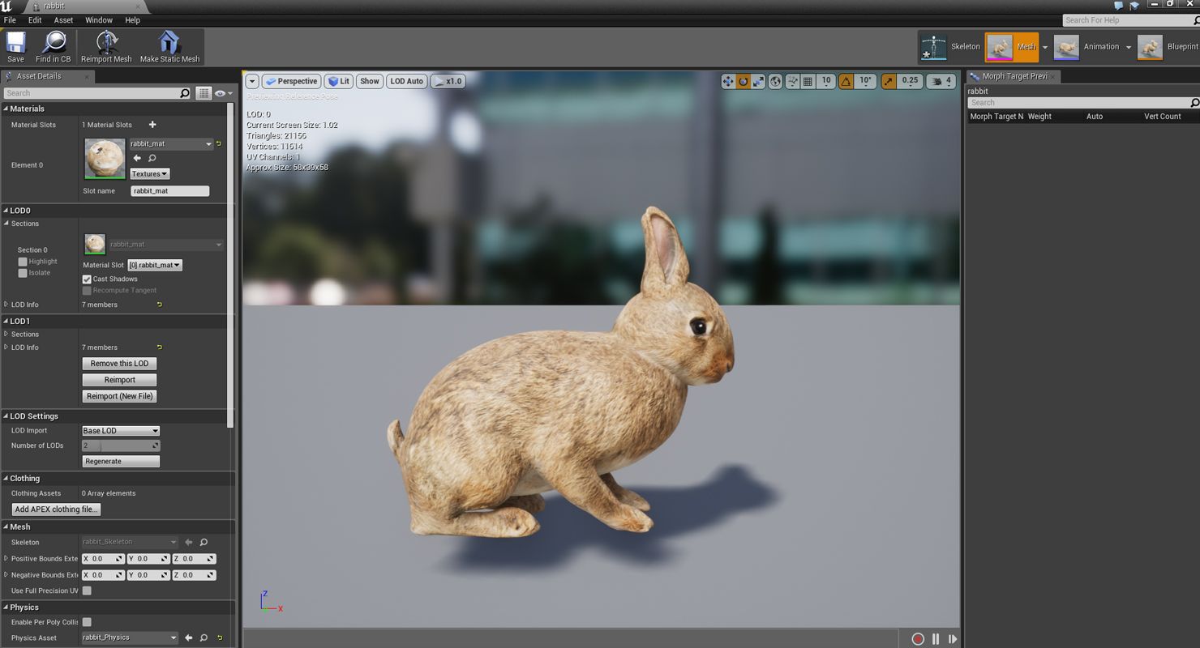Open details view options eye icon
Viewport: 1200px width, 648px height.
pos(222,93)
